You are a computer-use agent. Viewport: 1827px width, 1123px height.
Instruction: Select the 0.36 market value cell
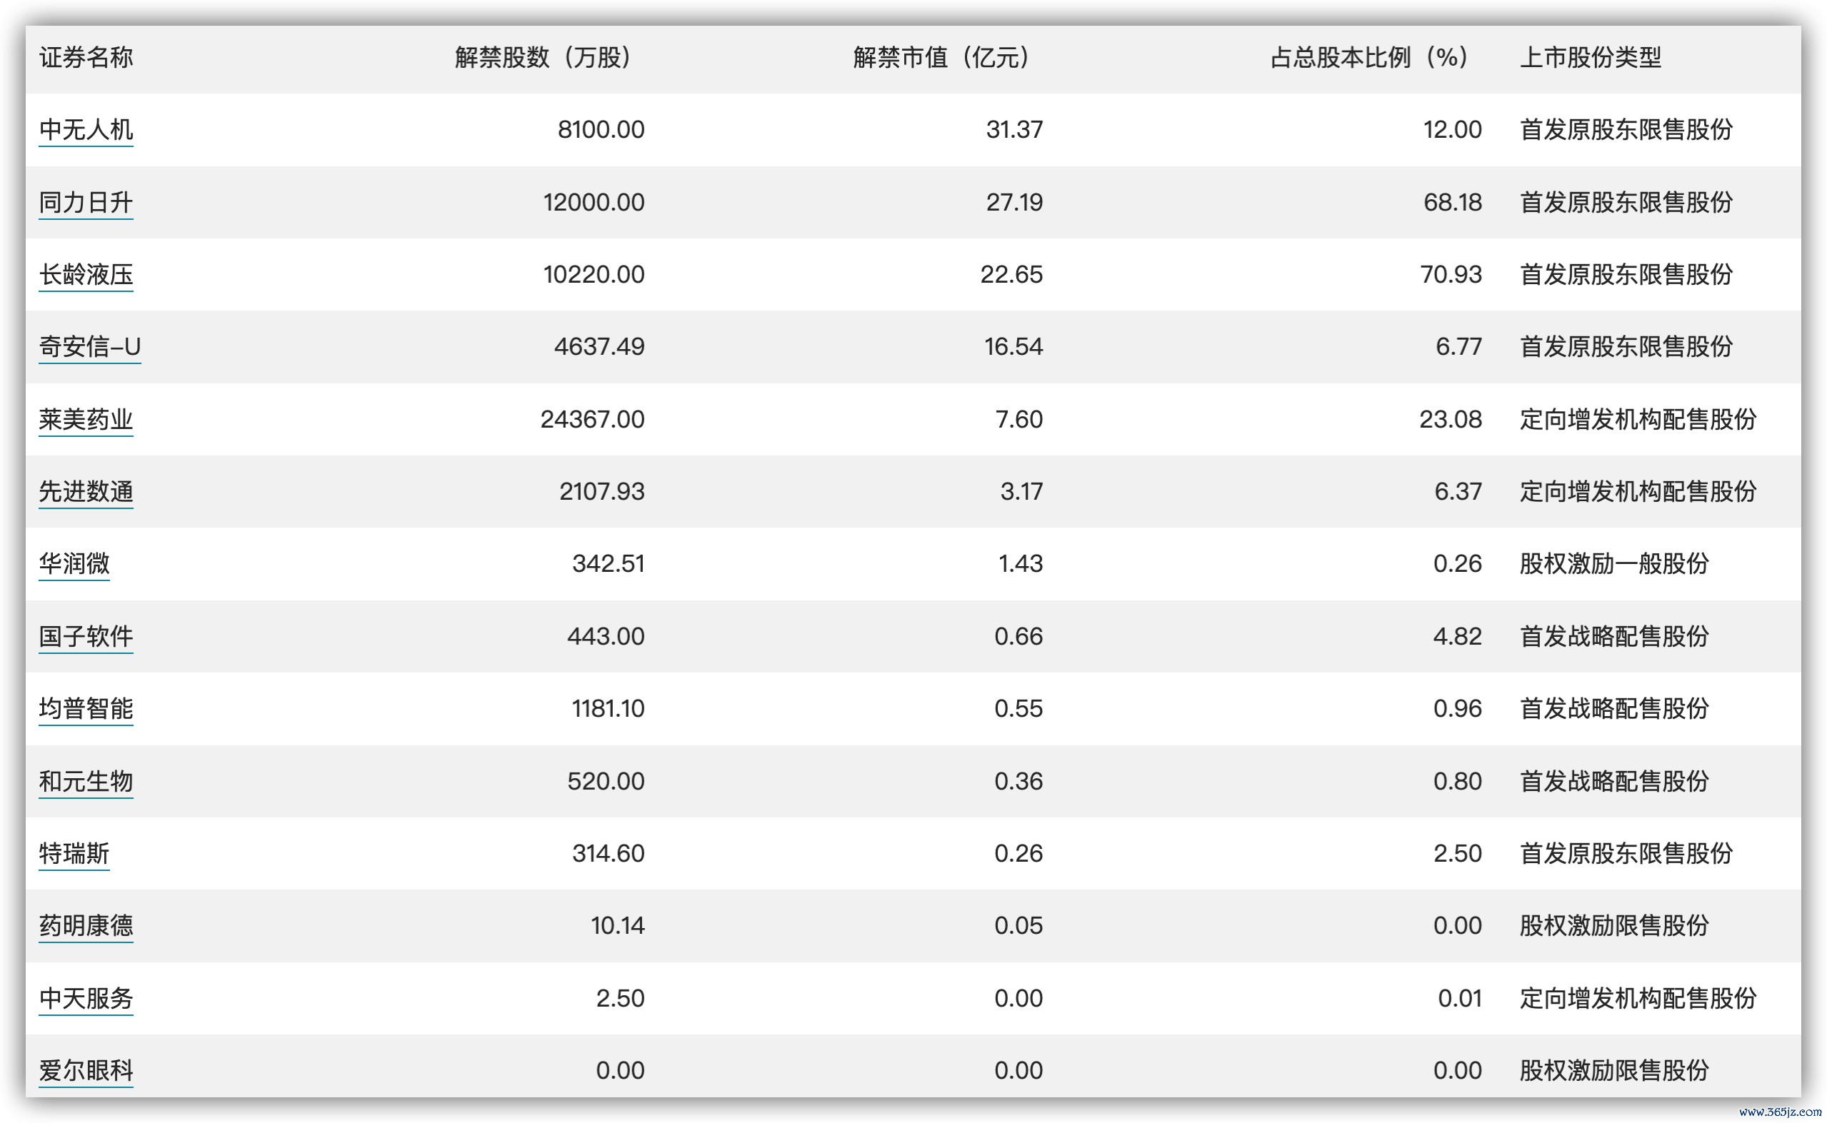pyautogui.click(x=1018, y=781)
